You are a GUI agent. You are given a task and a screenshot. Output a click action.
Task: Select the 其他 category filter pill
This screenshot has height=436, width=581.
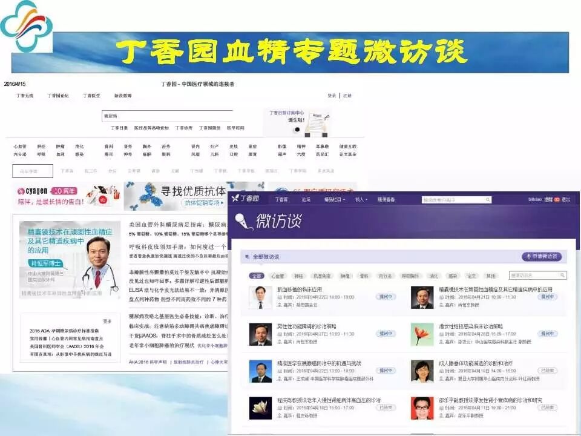pyautogui.click(x=491, y=276)
